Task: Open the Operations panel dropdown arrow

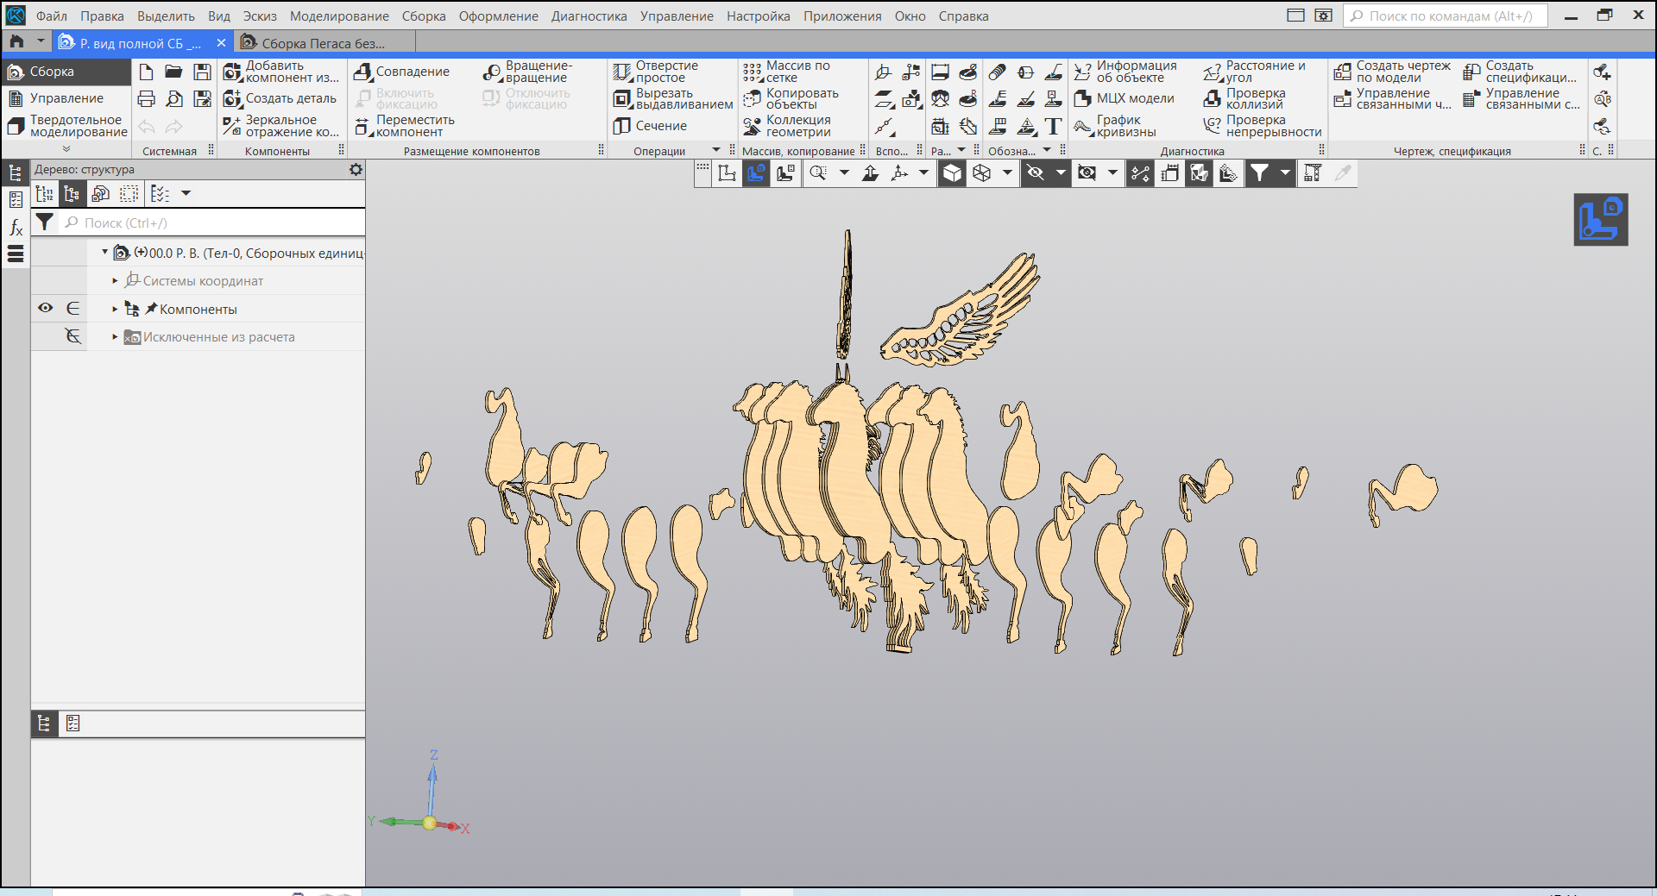Action: click(715, 151)
